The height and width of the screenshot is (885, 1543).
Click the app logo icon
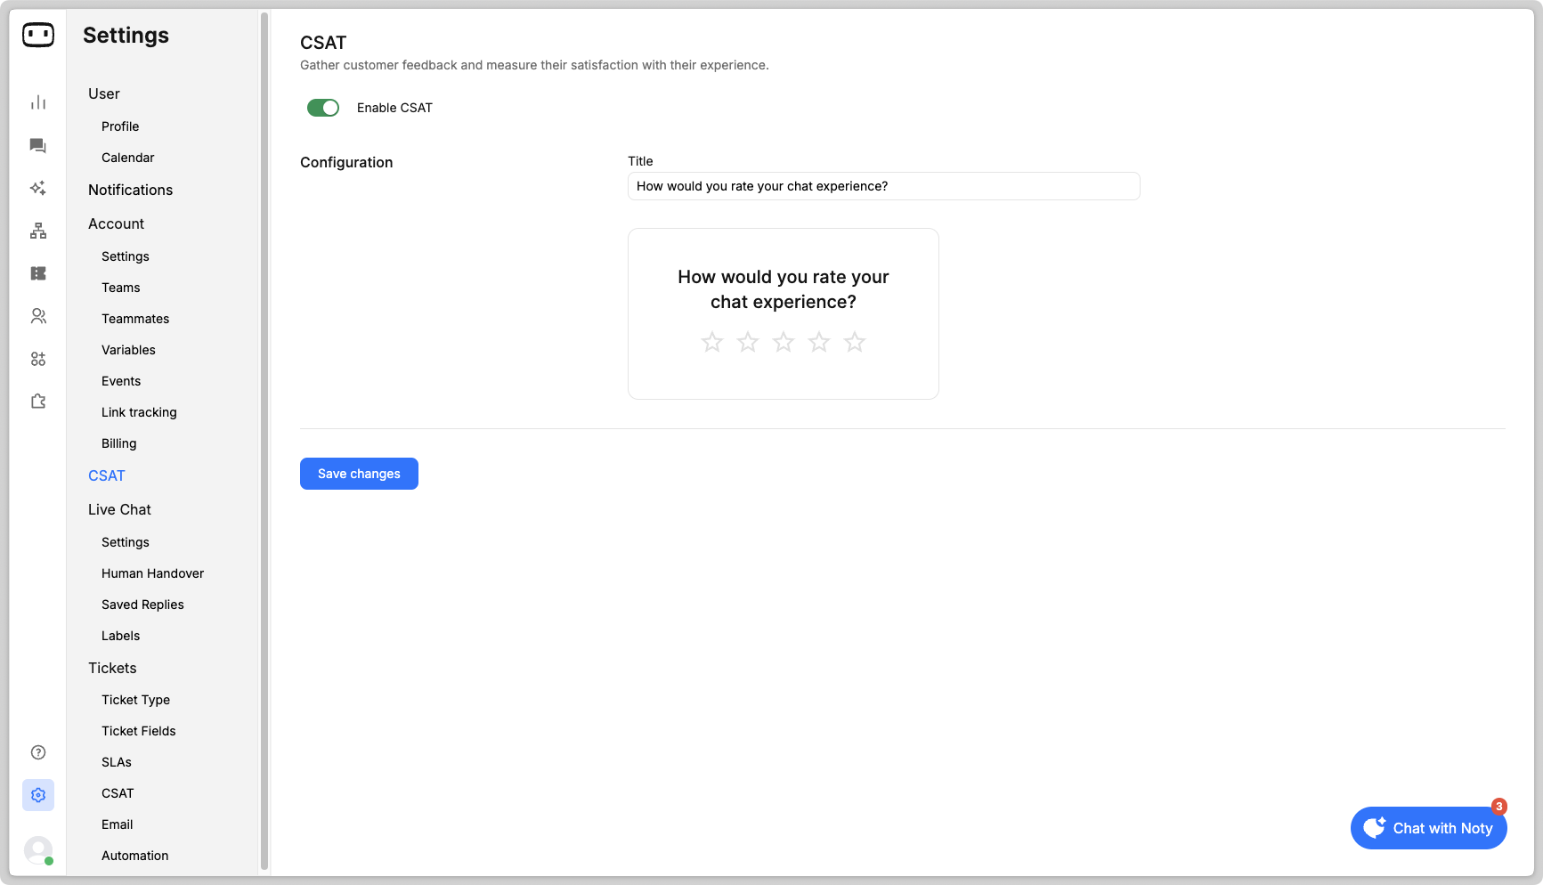click(x=38, y=35)
